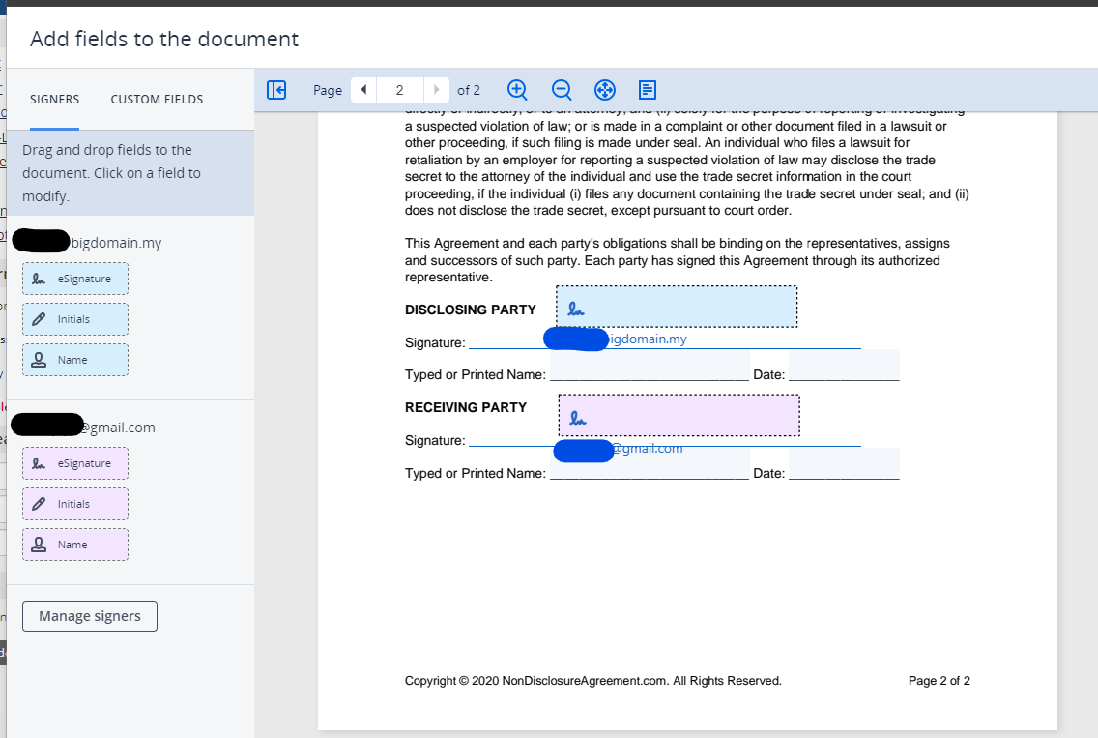
Task: Collapse the left sidebar panel icon
Action: pyautogui.click(x=276, y=90)
